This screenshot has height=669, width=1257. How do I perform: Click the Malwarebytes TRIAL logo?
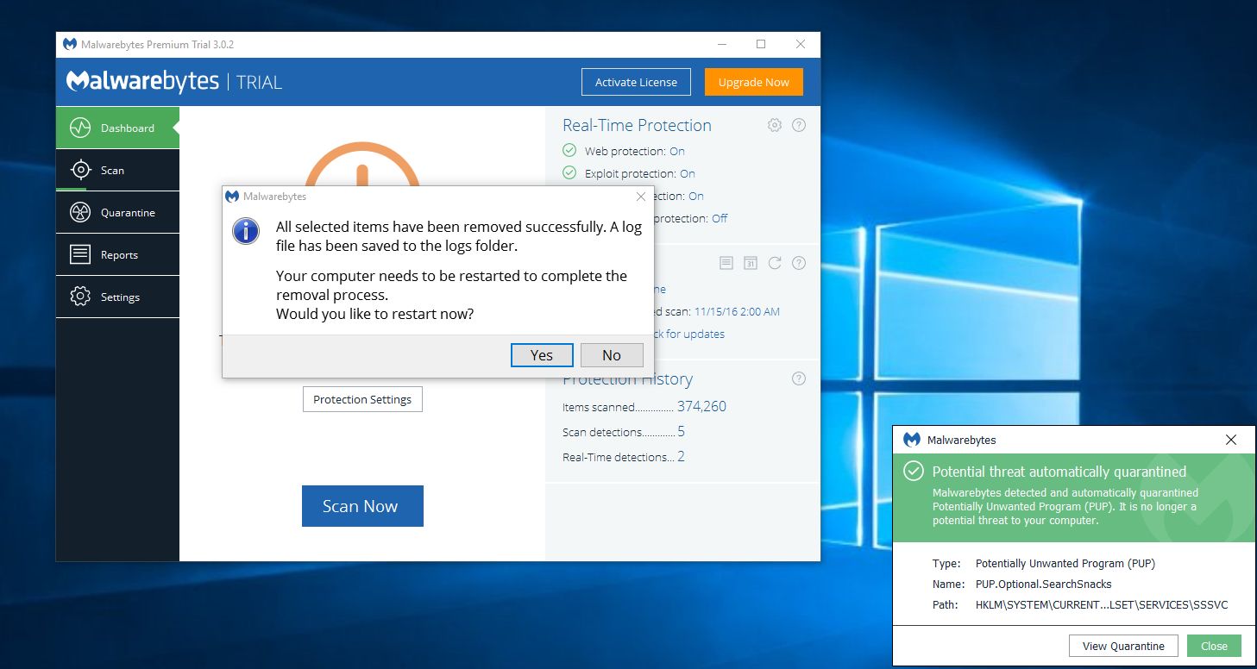[174, 82]
